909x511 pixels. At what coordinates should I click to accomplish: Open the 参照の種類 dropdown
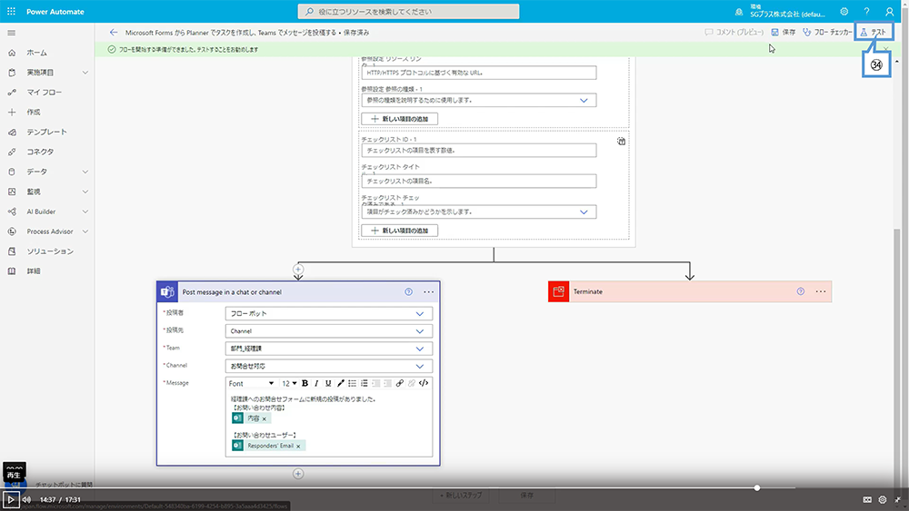(x=479, y=100)
